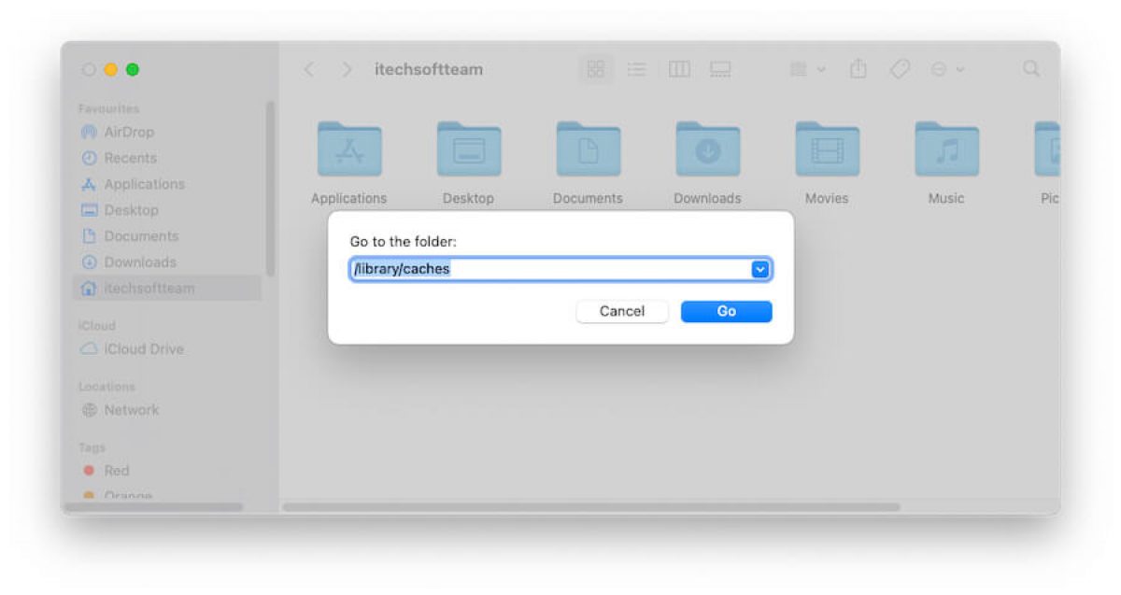1121x595 pixels.
Task: Open the Movies folder
Action: coord(826,149)
